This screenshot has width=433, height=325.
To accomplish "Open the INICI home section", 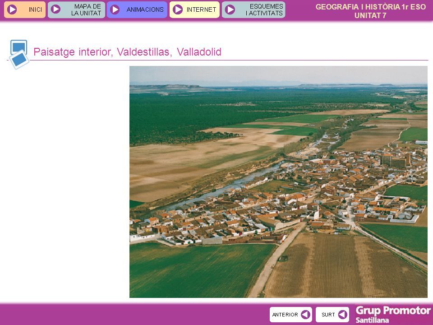I will click(x=25, y=9).
